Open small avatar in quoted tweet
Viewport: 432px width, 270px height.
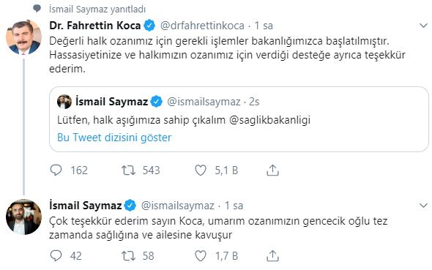coord(64,102)
